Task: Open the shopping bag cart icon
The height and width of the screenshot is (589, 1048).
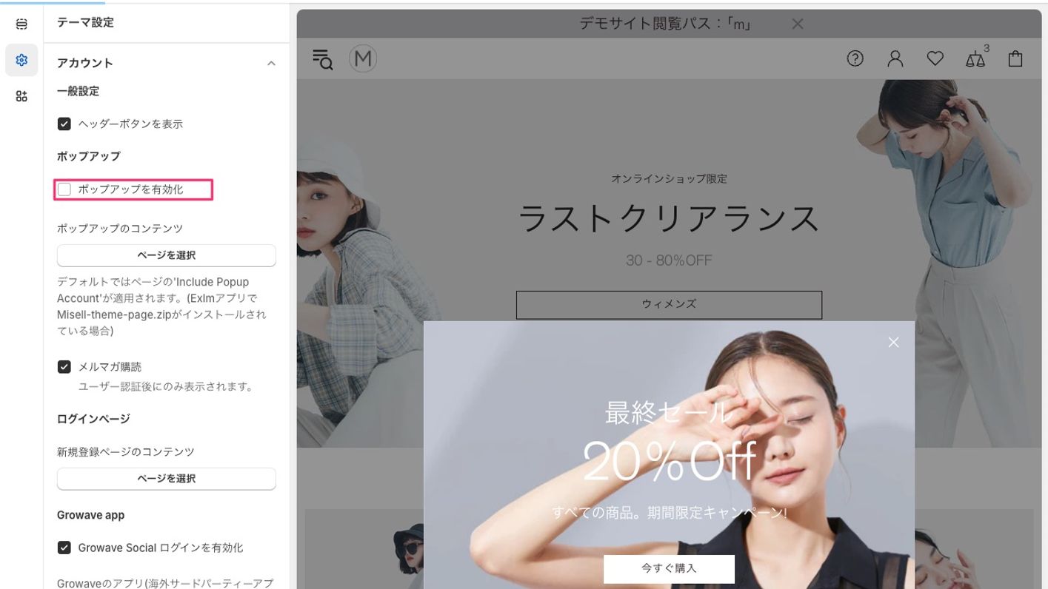Action: pos(1015,58)
